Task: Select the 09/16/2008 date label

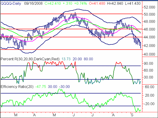Action: [x=33, y=3]
